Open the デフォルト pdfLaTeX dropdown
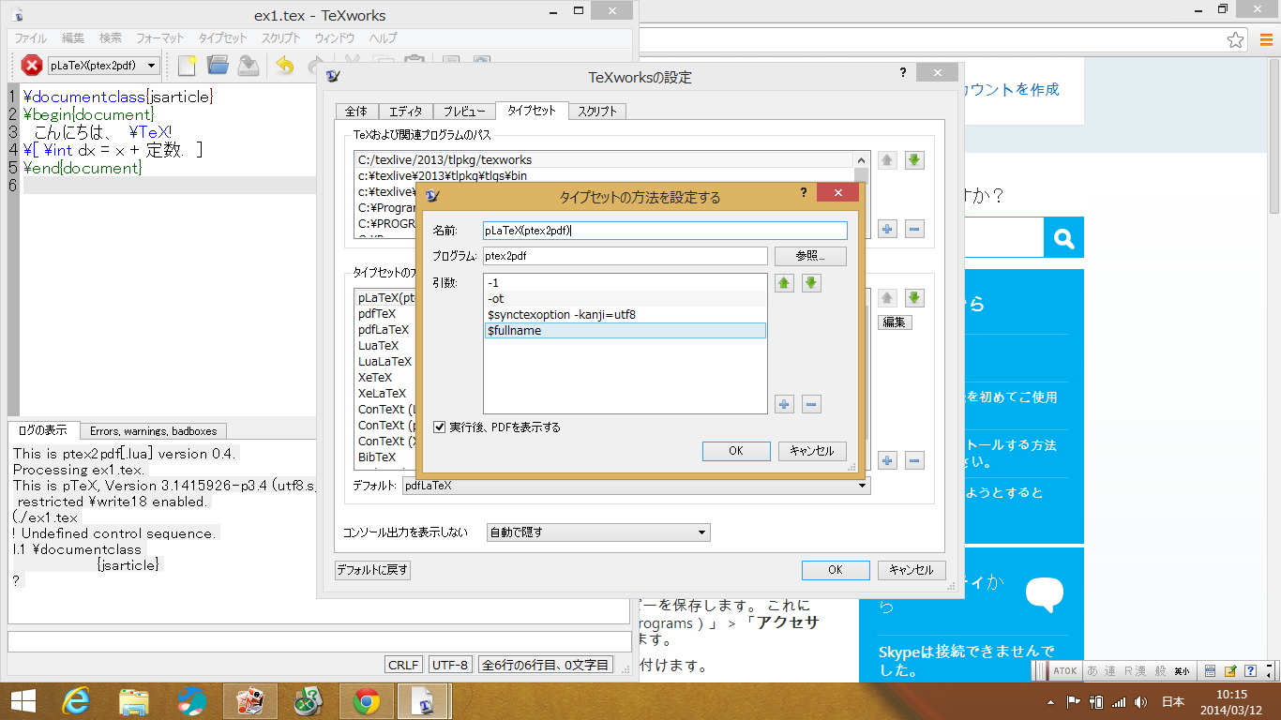This screenshot has width=1281, height=720. point(636,486)
